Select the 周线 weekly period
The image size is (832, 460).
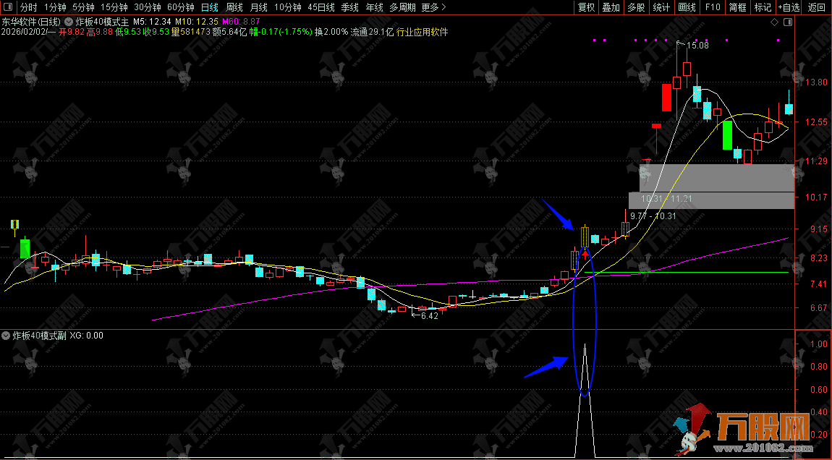[x=234, y=7]
